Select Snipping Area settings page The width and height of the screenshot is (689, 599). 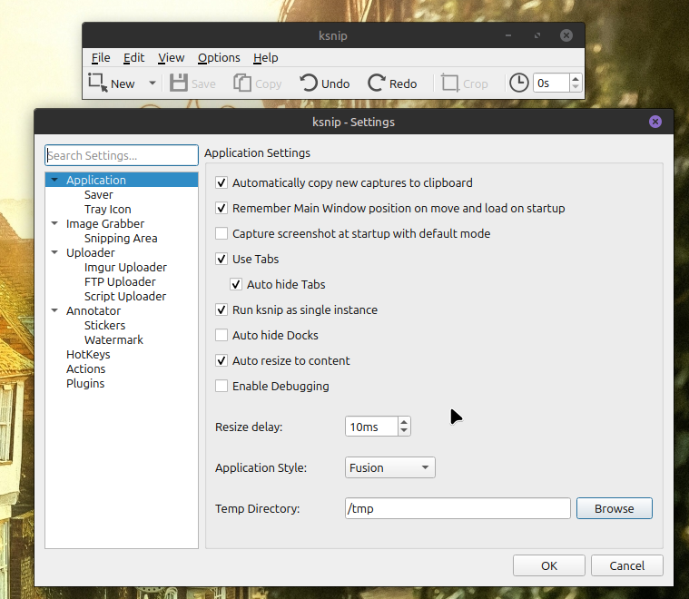(x=121, y=238)
